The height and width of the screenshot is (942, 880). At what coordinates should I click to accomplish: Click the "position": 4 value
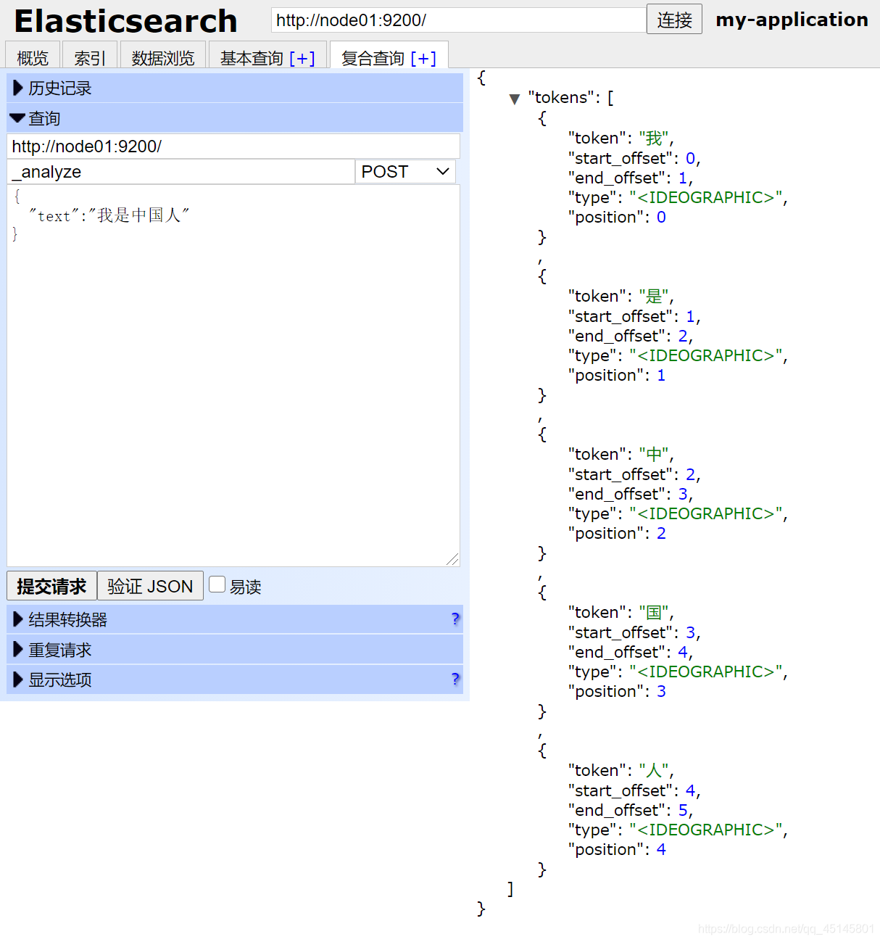click(x=661, y=849)
